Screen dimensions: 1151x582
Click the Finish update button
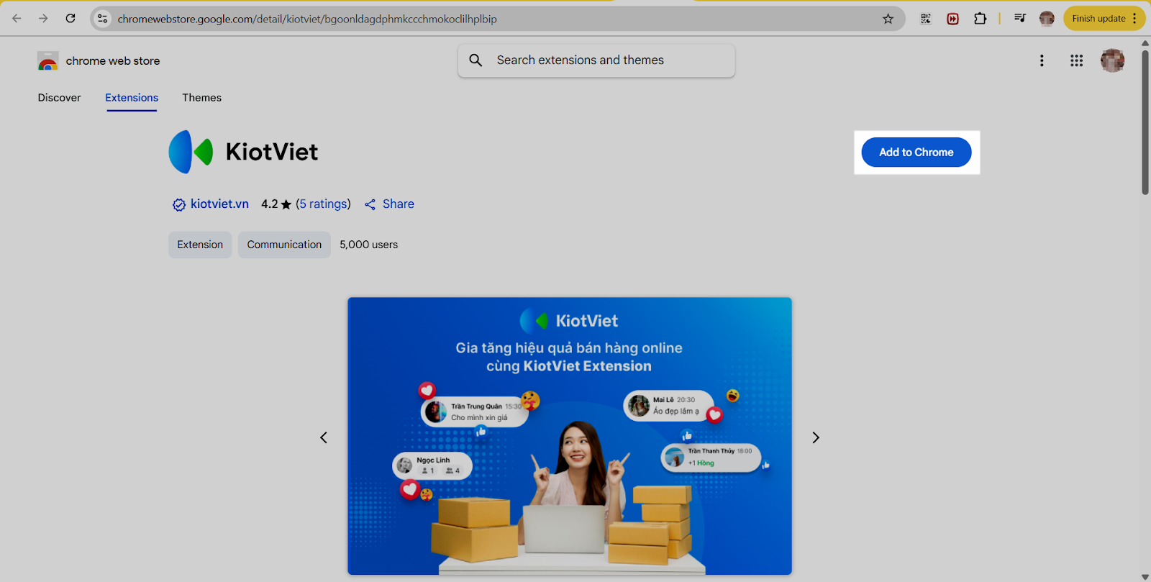click(x=1104, y=19)
